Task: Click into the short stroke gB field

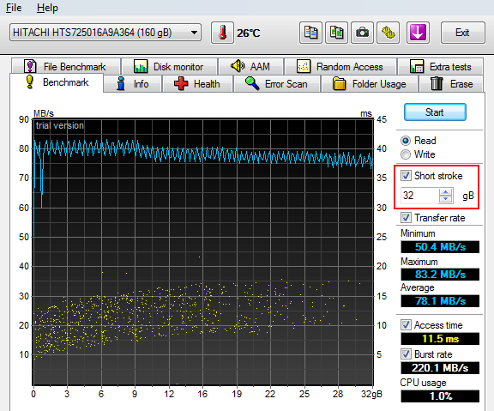Action: 419,196
